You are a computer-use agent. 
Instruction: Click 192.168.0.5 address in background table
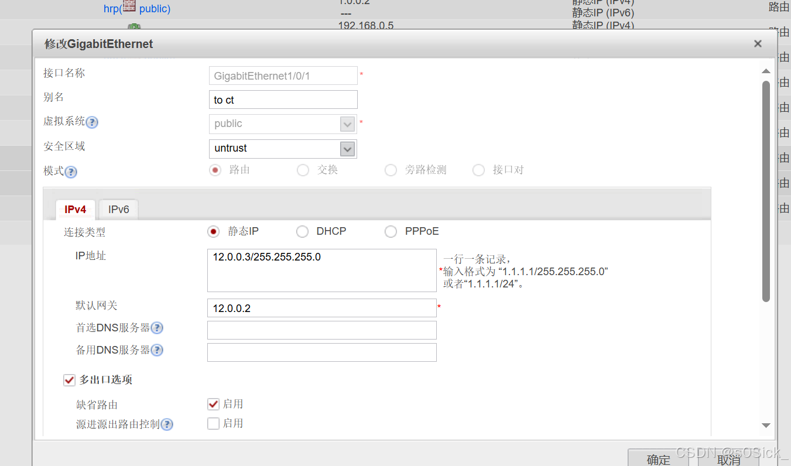coord(366,26)
